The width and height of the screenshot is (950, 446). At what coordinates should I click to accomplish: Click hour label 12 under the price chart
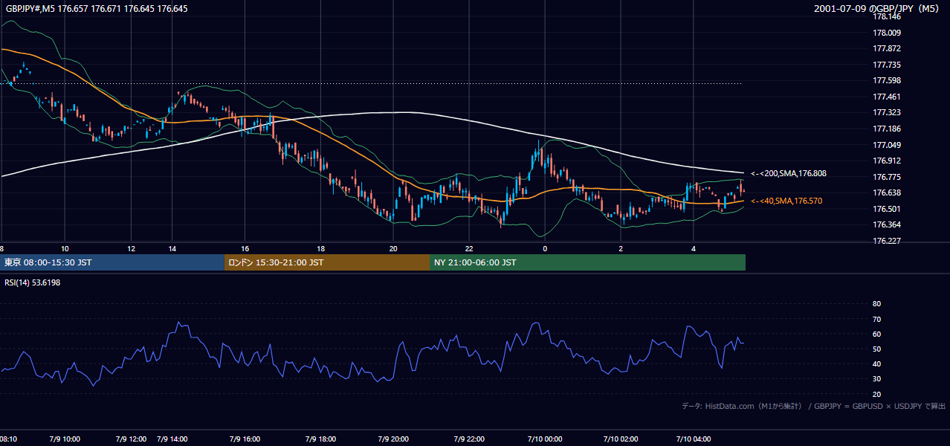(x=131, y=248)
